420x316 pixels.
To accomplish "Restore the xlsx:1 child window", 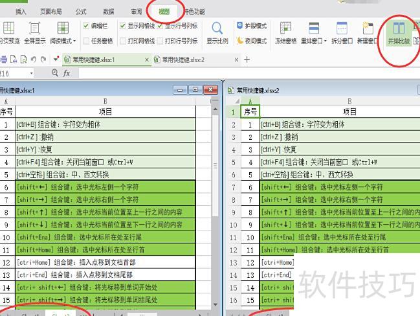I will coord(195,90).
